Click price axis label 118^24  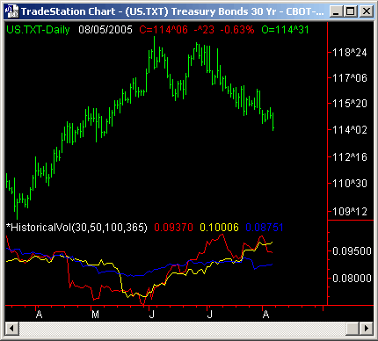coord(350,53)
